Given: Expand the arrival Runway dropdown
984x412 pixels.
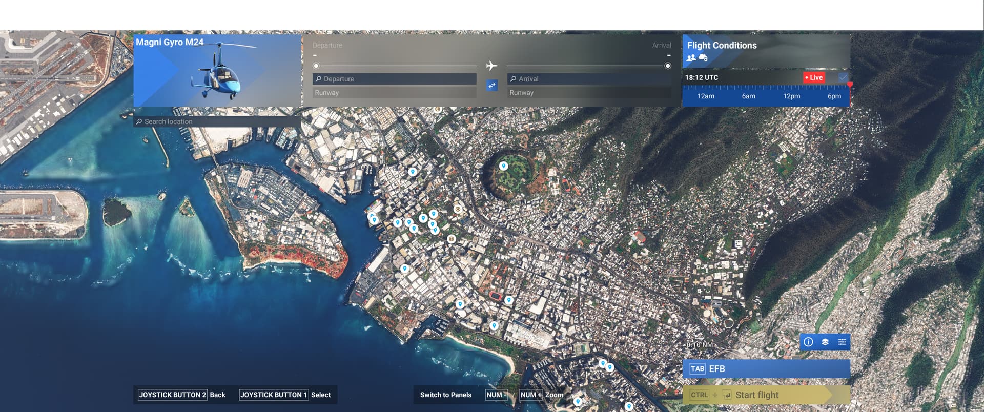Looking at the screenshot, I should (589, 93).
